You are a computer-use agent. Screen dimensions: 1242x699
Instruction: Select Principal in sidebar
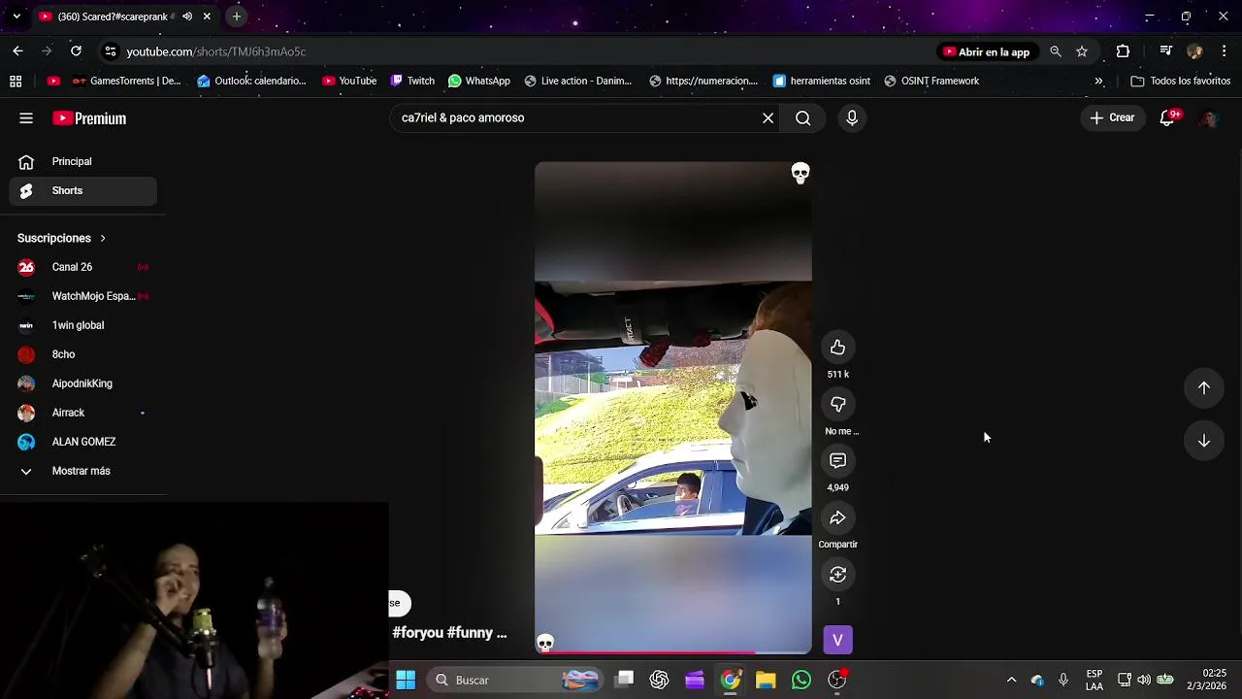pos(83,162)
